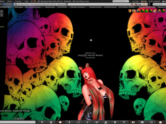The width and height of the screenshot is (166, 124).
Task: Teleport to CLUB ATLAS favorite
Action: point(62,7)
